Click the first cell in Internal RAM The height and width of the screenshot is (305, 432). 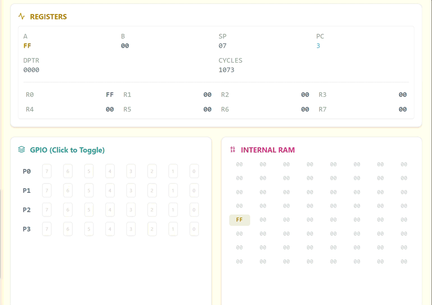pyautogui.click(x=239, y=164)
